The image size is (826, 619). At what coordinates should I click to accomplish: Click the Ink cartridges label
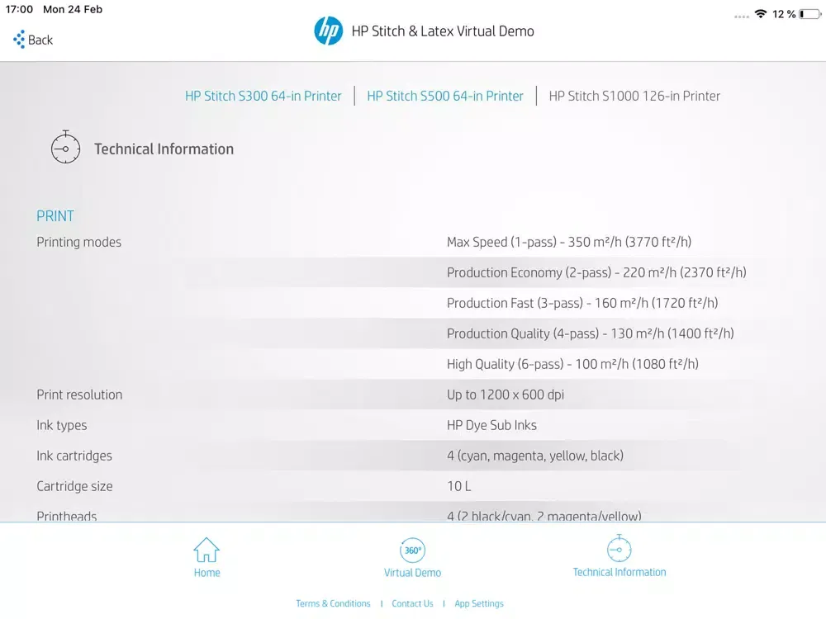pyautogui.click(x=74, y=456)
